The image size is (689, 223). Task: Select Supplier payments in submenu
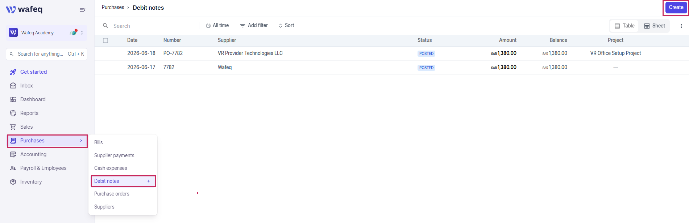(114, 155)
